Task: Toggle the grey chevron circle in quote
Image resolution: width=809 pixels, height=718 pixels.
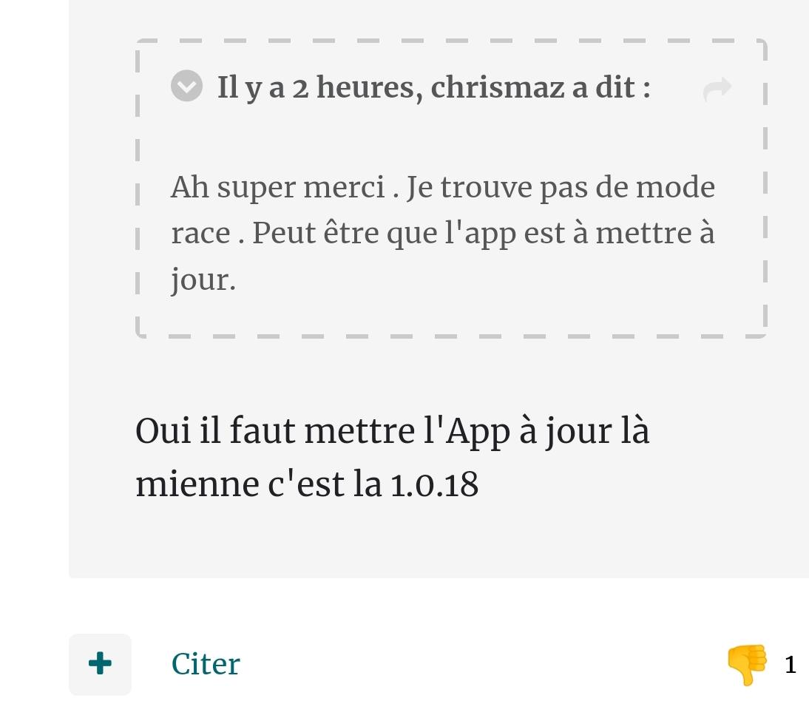Action: pos(187,86)
